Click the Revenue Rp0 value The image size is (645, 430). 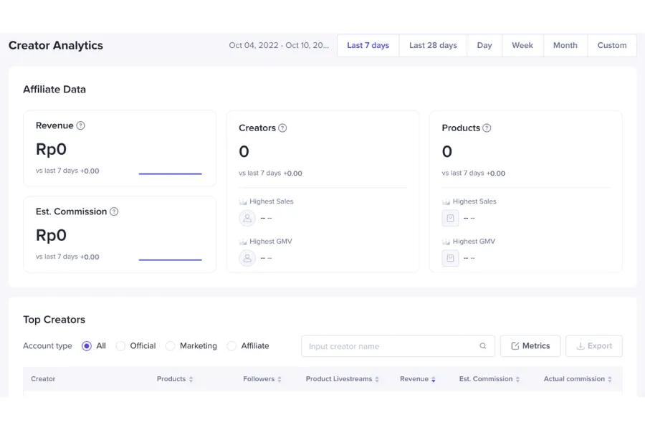[51, 149]
